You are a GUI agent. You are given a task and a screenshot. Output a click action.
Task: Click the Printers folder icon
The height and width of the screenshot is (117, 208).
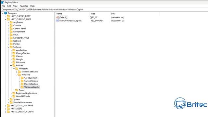click(x=11, y=44)
